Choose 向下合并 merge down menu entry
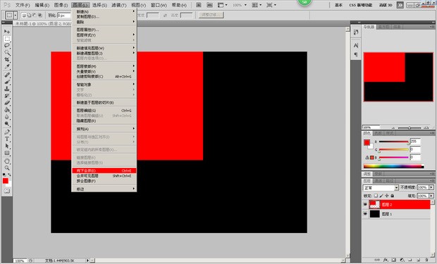Image resolution: width=437 pixels, height=264 pixels. pyautogui.click(x=104, y=171)
